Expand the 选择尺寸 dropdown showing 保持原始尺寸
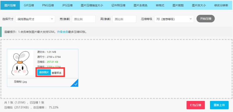This screenshot has height=112, width=233. click(x=35, y=19)
